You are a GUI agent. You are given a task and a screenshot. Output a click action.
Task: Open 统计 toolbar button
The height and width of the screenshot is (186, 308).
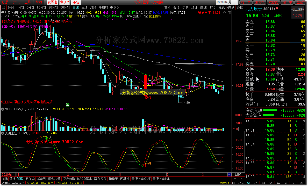coord(195,7)
